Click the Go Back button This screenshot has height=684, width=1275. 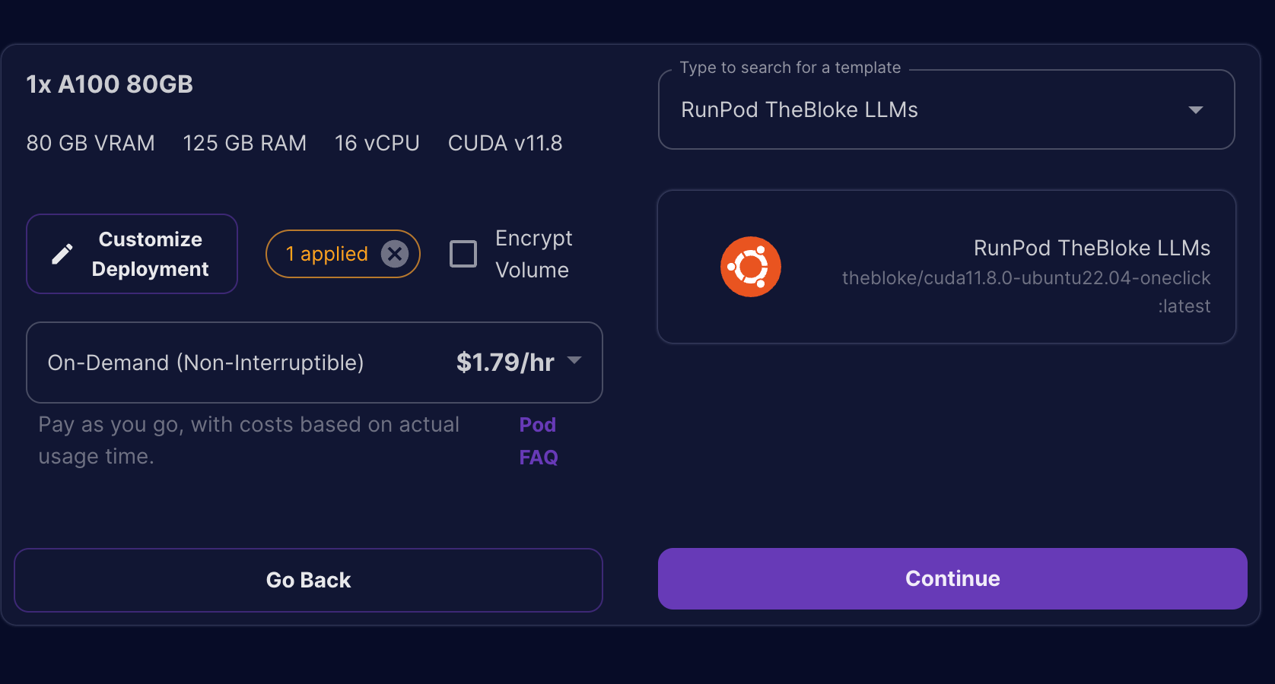308,580
